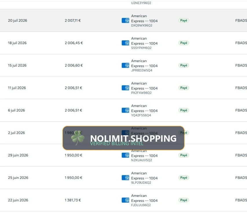Select reference ID YQ42F5S6Q4

click(141, 115)
